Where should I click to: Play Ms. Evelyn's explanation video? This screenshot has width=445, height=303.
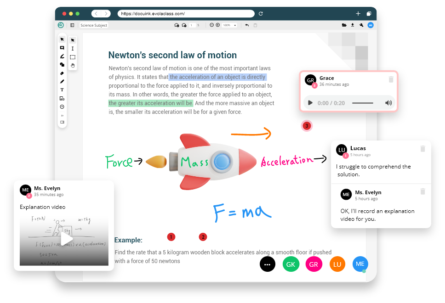pos(67,239)
